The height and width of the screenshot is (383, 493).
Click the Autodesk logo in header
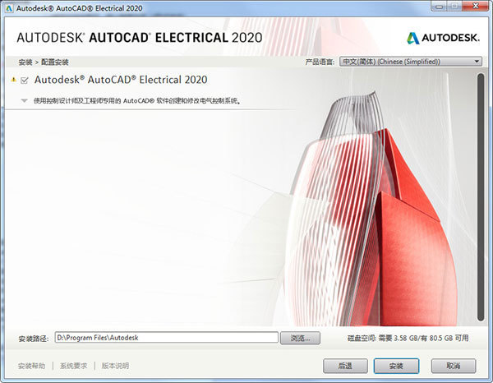click(x=443, y=38)
